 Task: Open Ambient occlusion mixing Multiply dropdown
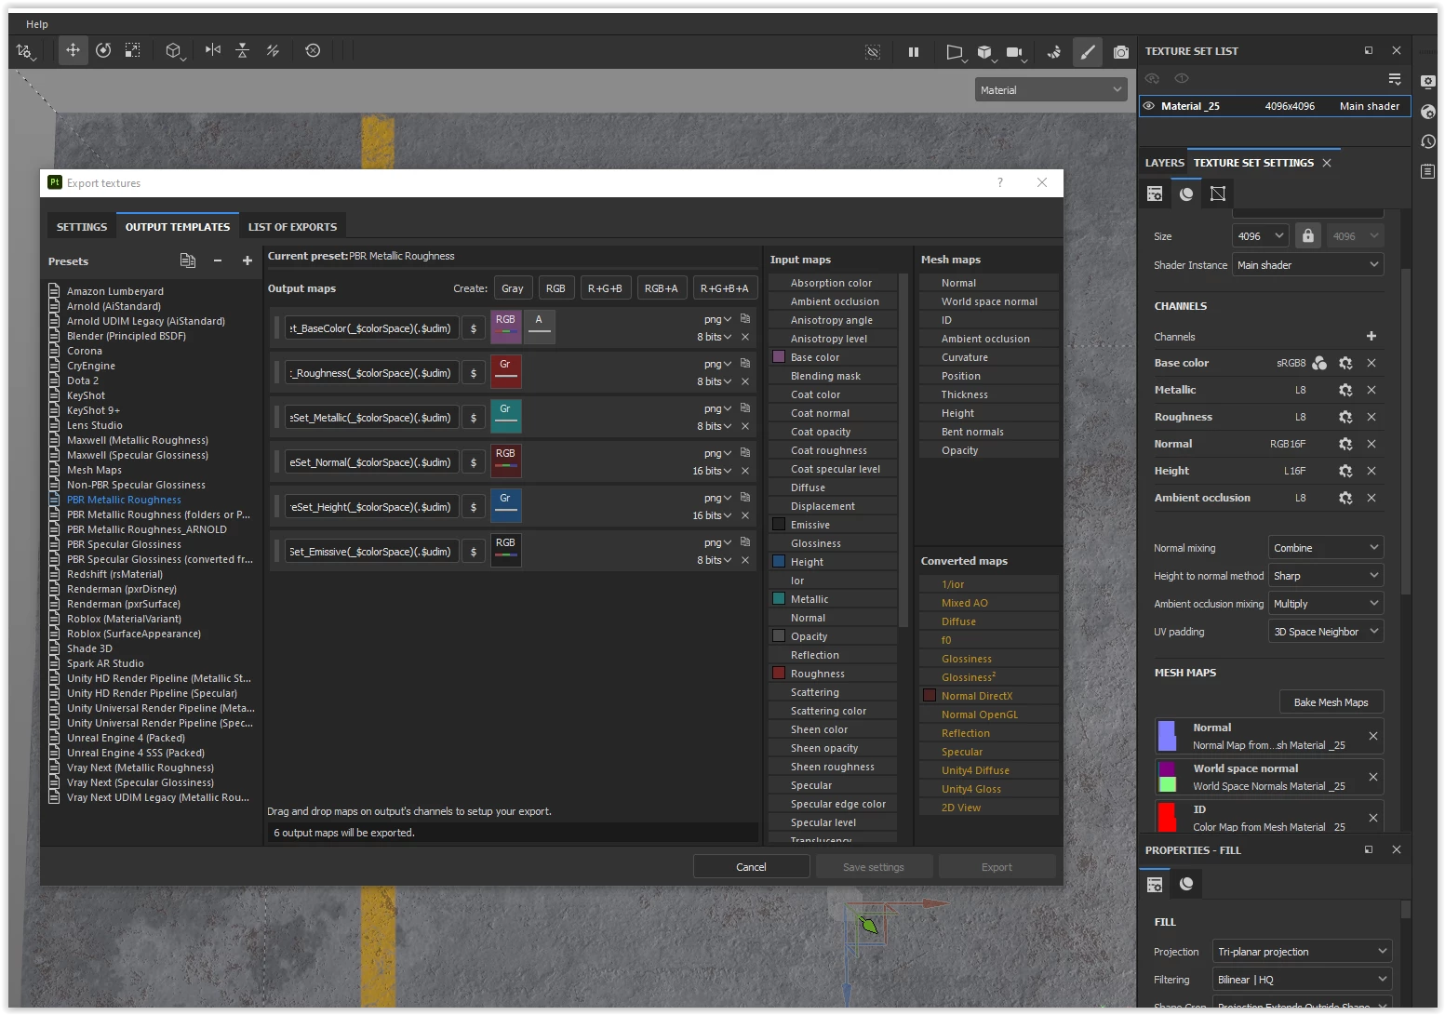click(x=1326, y=604)
